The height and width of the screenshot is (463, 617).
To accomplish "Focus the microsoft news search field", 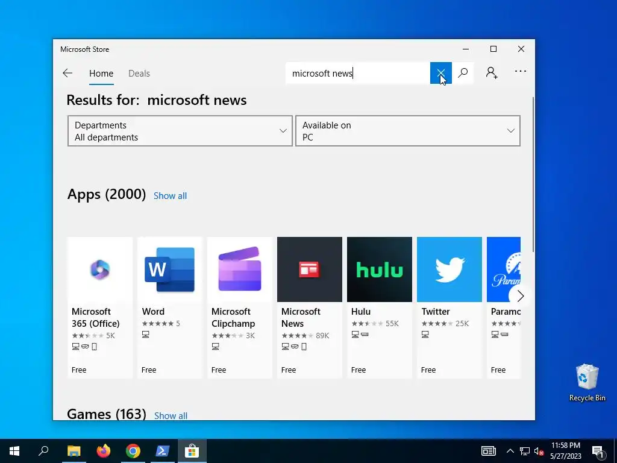I will (358, 73).
